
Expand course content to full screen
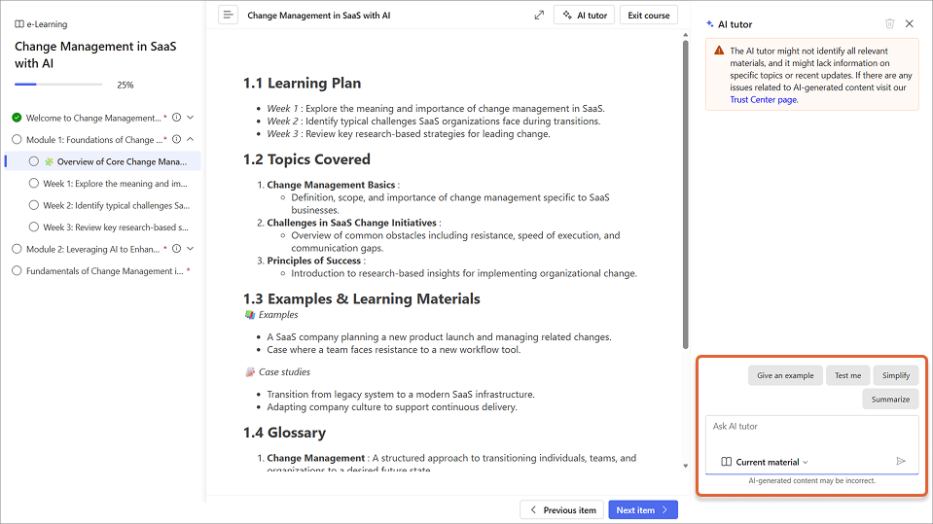click(539, 16)
